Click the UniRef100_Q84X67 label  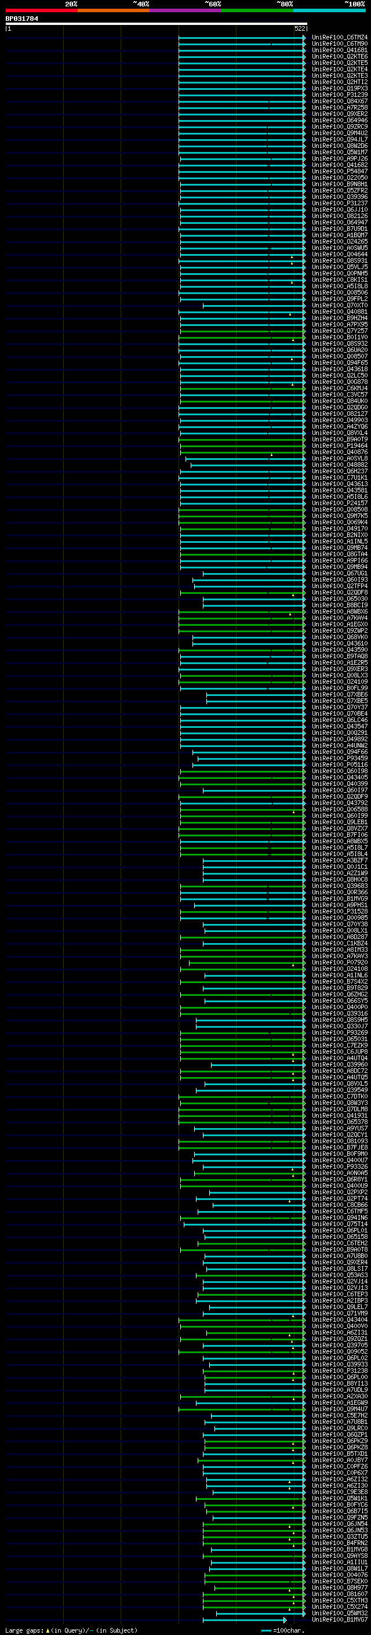[339, 101]
